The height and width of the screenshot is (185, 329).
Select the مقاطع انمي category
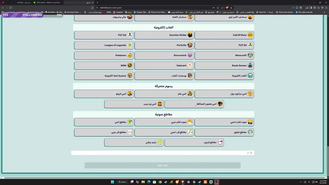click(104, 122)
